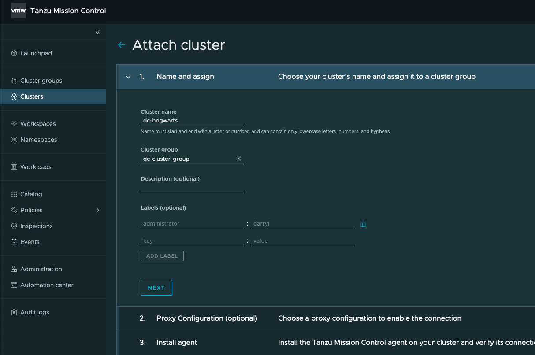
Task: Click the ADD LABEL button
Action: 162,256
